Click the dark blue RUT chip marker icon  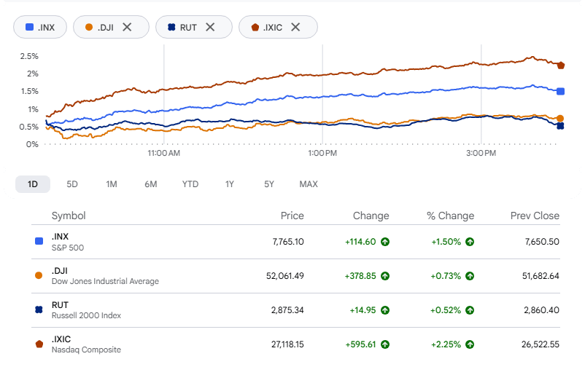(171, 27)
